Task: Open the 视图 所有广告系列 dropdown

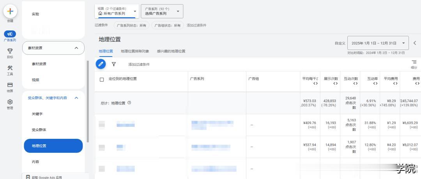Action: pos(117,11)
